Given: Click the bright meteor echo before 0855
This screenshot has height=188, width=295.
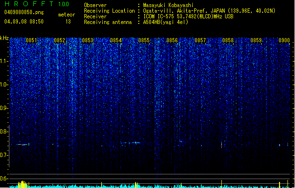Looking at the screenshot, I should (136, 143).
